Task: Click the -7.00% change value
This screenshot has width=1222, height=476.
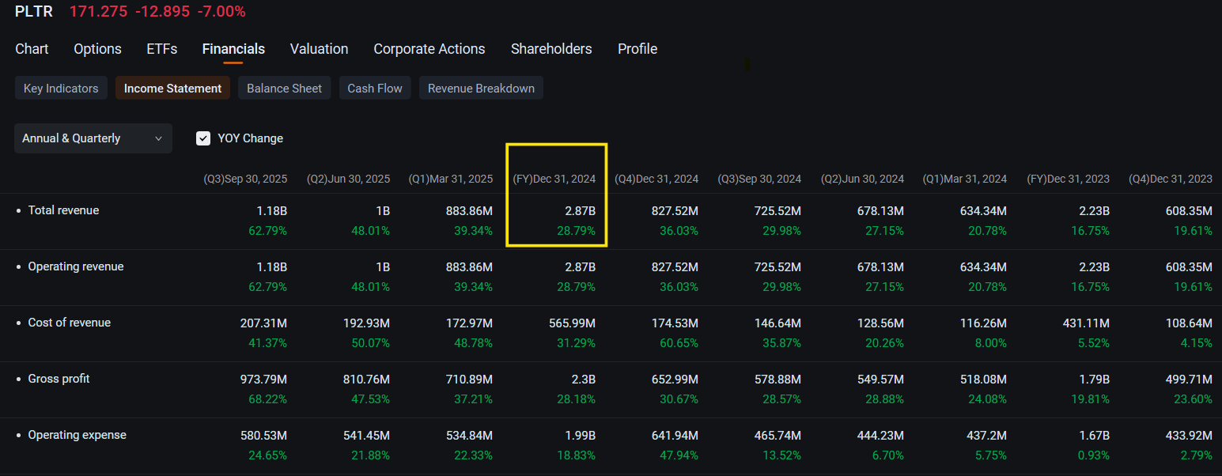Action: click(x=221, y=12)
